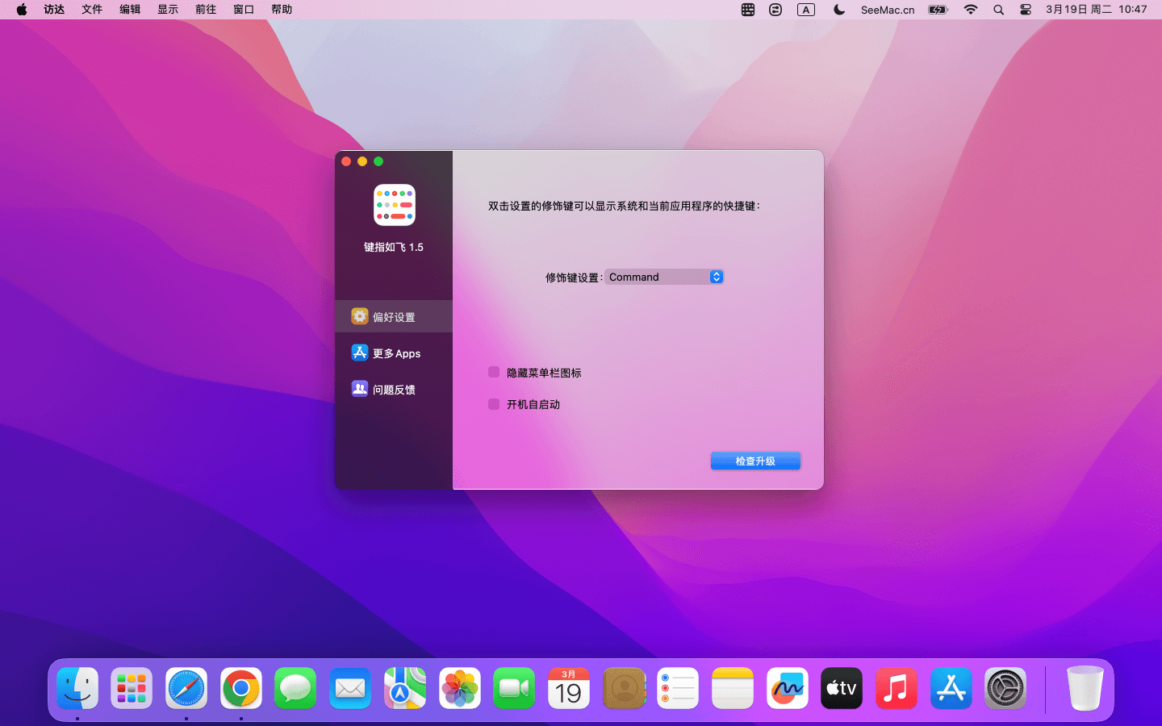
Task: Open the 帮助 menu
Action: [x=282, y=10]
